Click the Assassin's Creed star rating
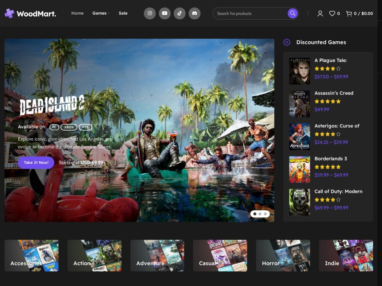The width and height of the screenshot is (382, 286). tap(328, 101)
